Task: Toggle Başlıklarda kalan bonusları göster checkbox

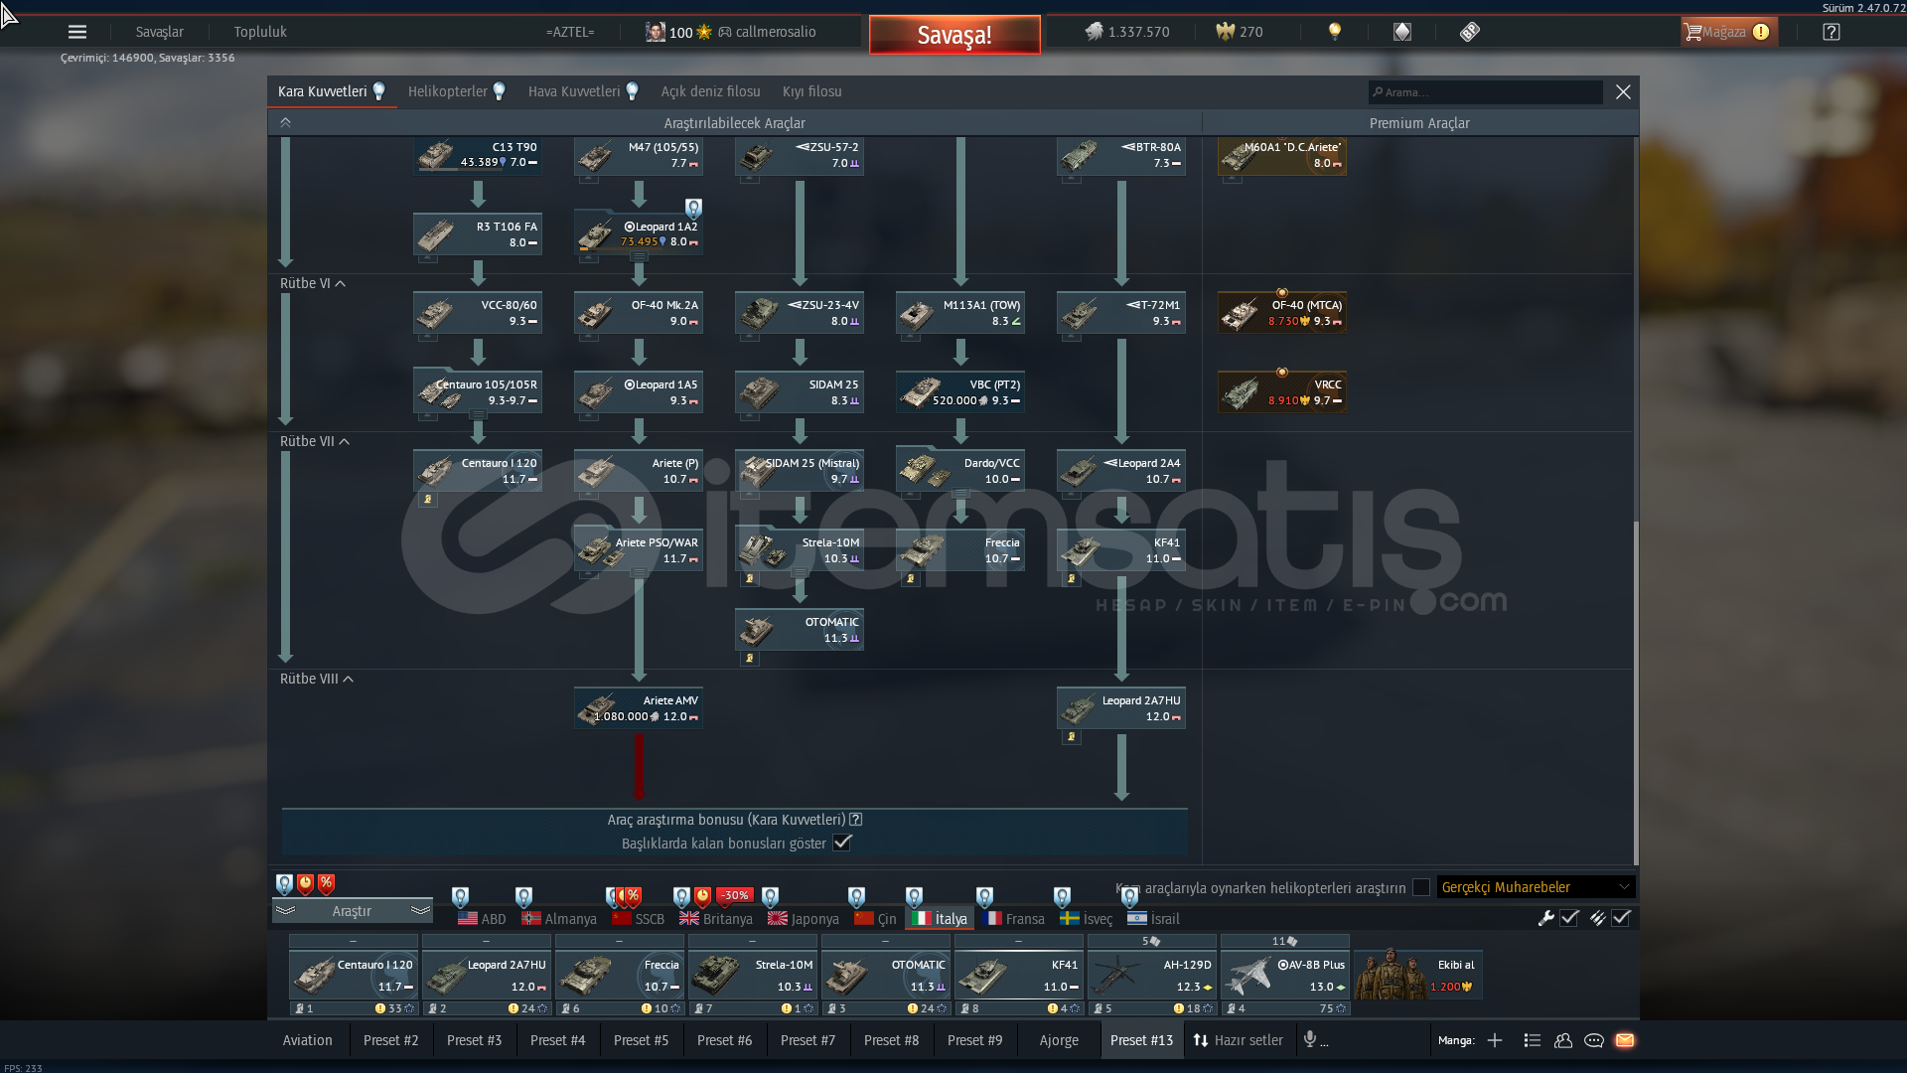Action: pos(842,843)
